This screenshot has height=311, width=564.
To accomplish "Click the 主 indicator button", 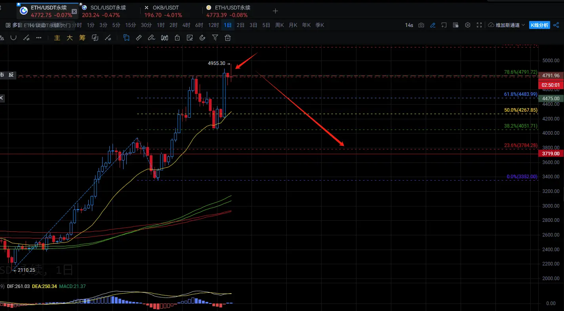I will [x=57, y=38].
